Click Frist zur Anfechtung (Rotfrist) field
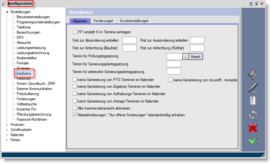The height and width of the screenshot is (164, 271). tap(197, 48)
